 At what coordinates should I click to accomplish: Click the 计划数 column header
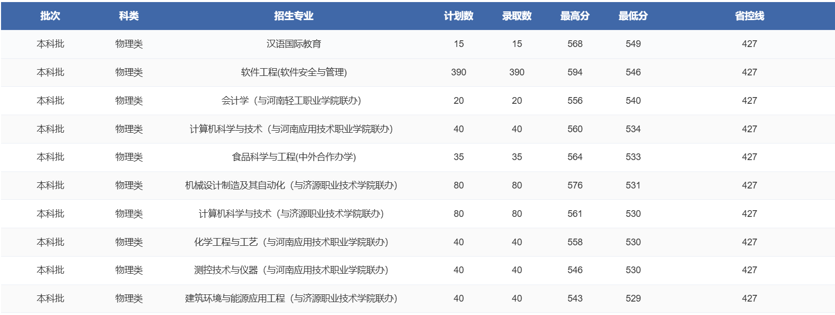[459, 16]
